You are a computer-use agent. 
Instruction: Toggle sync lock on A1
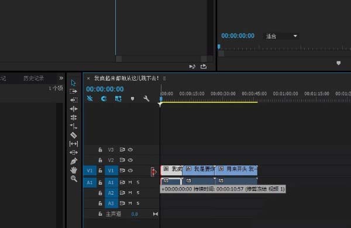(122, 182)
